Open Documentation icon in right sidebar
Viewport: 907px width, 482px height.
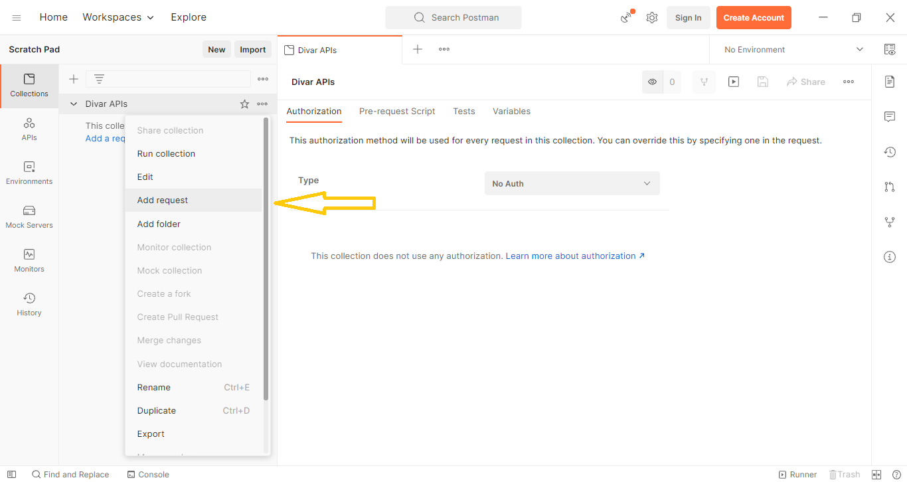[890, 82]
